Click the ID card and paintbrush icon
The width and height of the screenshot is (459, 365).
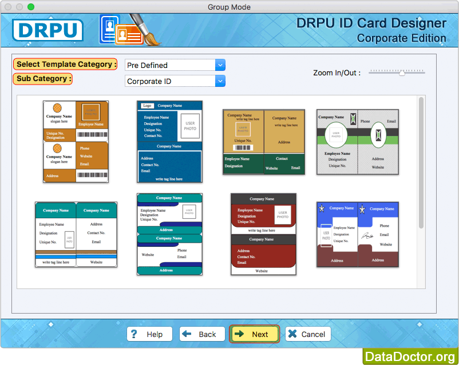129,30
